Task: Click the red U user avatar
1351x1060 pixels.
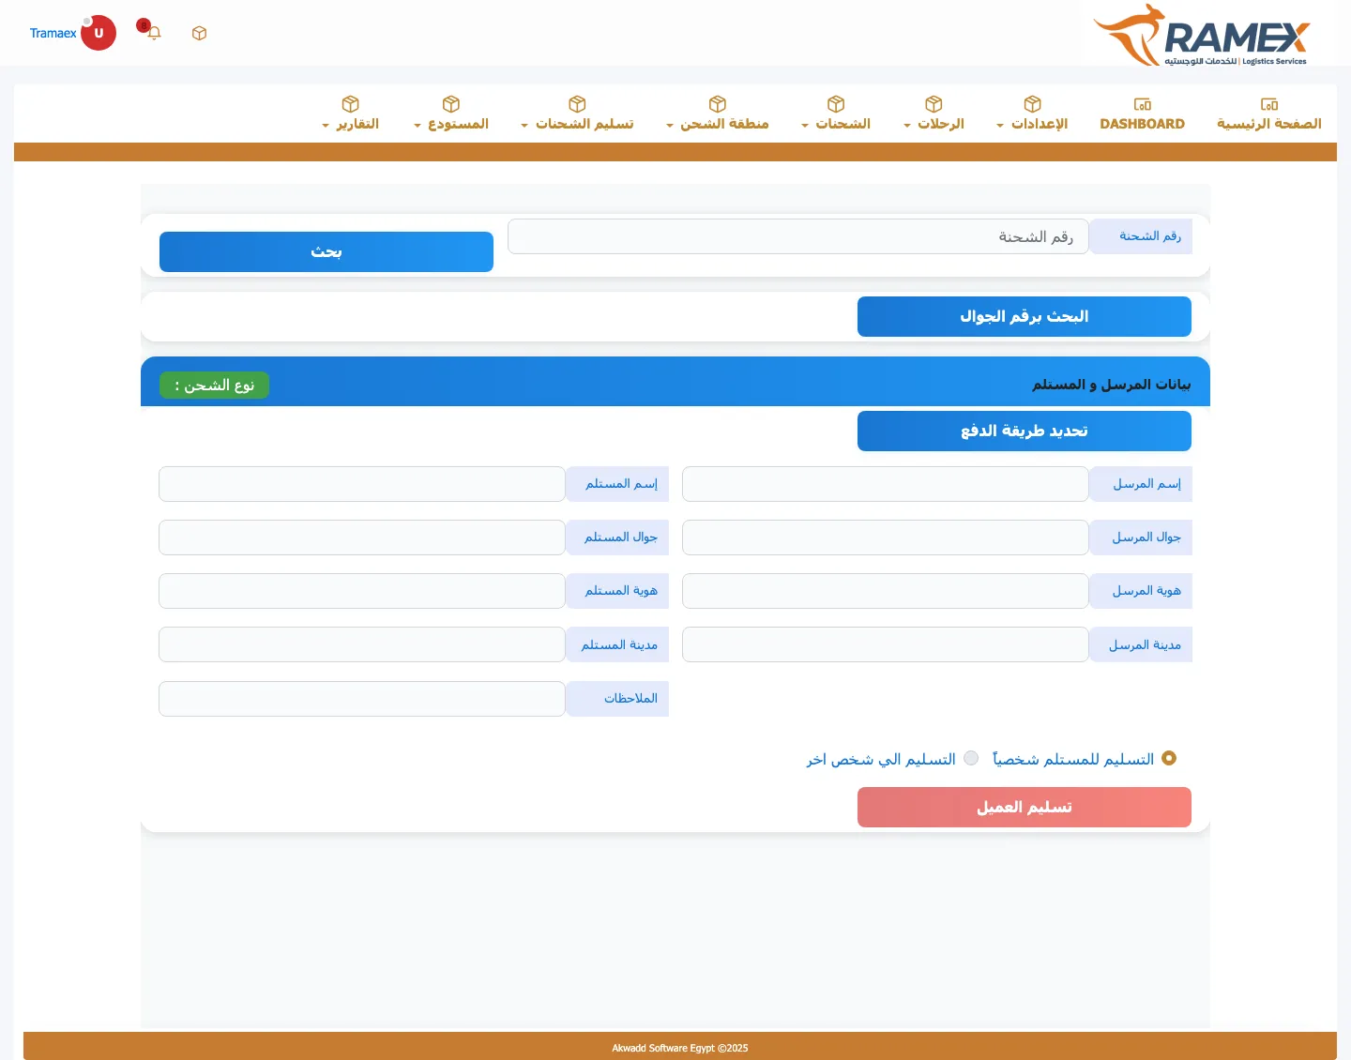Action: coord(99,33)
